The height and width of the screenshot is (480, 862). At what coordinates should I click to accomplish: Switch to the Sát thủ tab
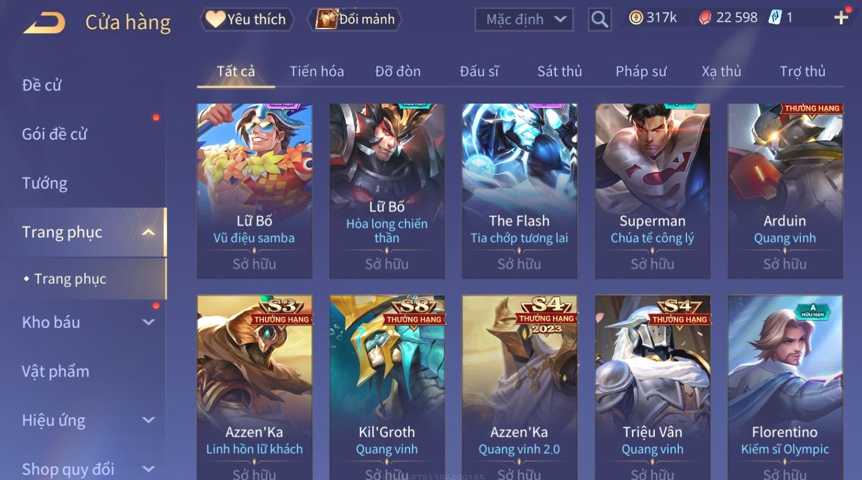[559, 72]
